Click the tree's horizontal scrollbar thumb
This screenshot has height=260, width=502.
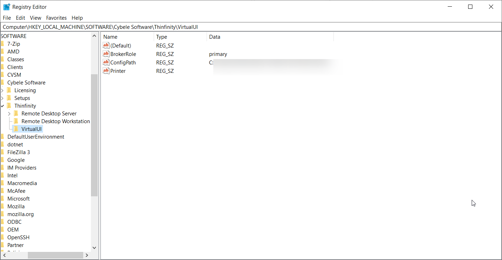[x=55, y=255]
